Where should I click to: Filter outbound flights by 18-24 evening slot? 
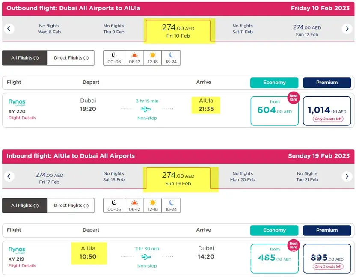pyautogui.click(x=171, y=58)
